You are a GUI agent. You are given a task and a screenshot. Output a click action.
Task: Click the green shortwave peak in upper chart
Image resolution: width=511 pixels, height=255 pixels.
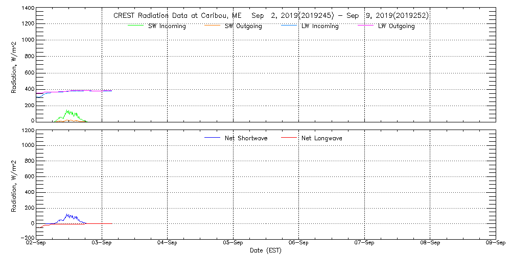coord(67,111)
